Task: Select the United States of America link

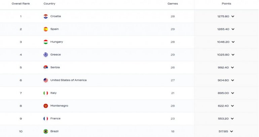Action: [68, 80]
